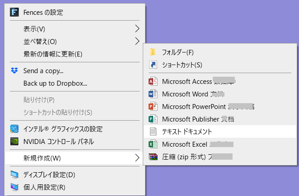The image size is (299, 196).
Task: Expand the 表示(V) submenu arrow
Action: coord(137,29)
